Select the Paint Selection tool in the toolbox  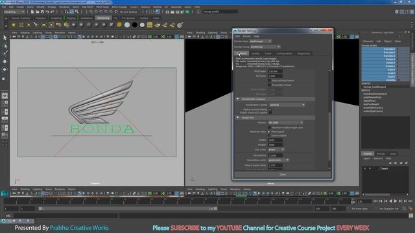tap(5, 53)
